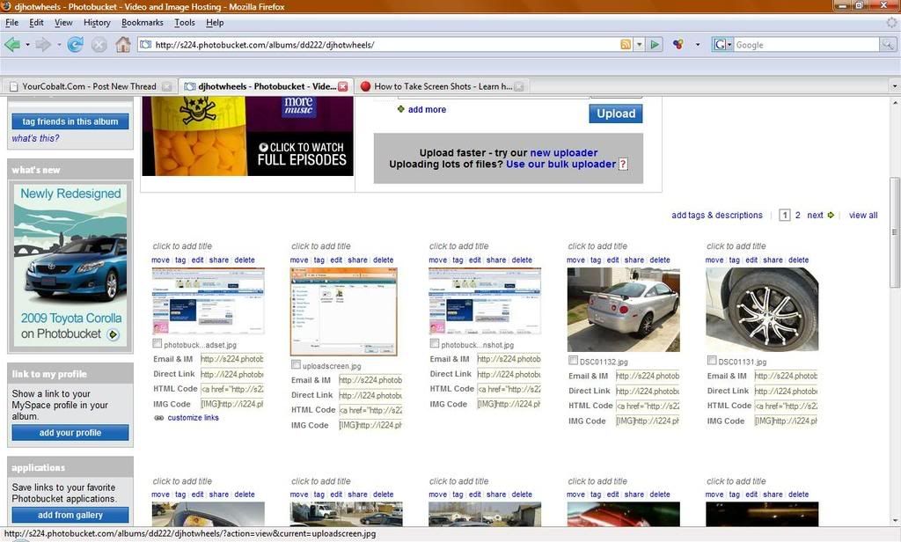Screen dimensions: 901x542
Task: Click the green plus icon beside add more
Action: (x=401, y=109)
